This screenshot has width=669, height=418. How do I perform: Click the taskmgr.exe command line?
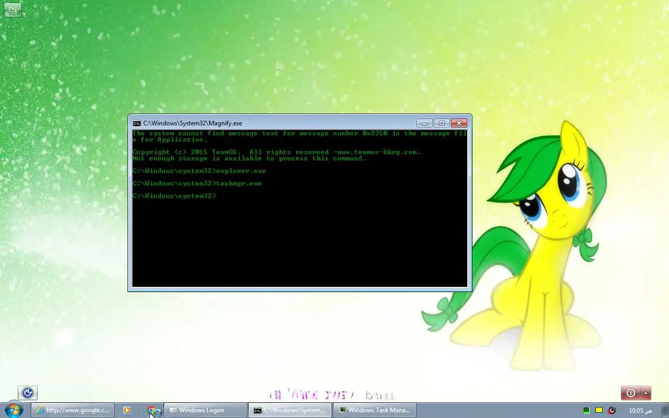(197, 183)
